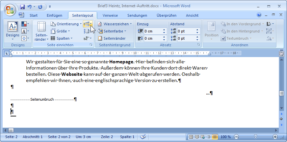Open the Ansicht tab
The image size is (287, 142).
click(x=192, y=15)
